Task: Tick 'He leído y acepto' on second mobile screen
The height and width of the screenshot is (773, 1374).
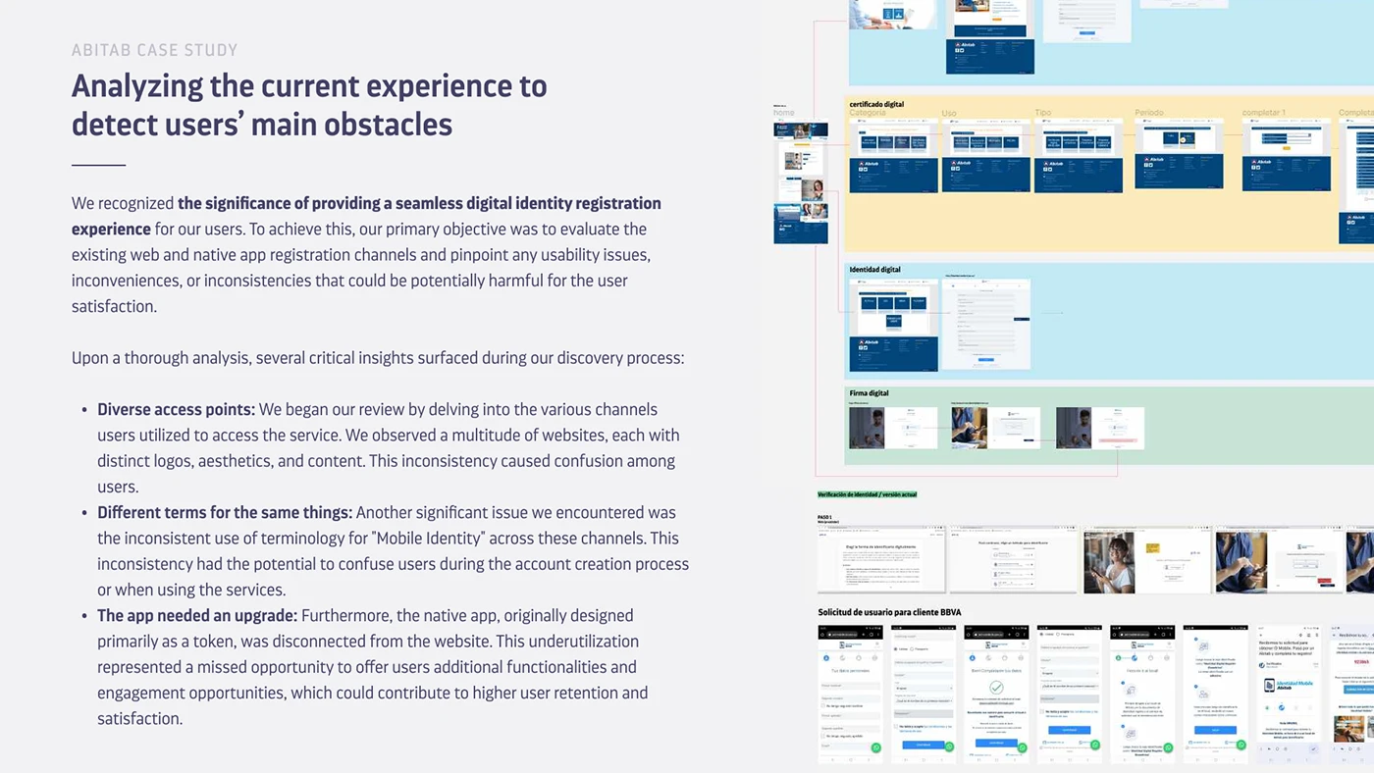Action: [896, 726]
